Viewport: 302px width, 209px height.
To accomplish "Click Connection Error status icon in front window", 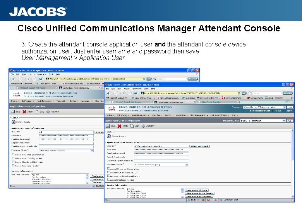I will (221, 200).
